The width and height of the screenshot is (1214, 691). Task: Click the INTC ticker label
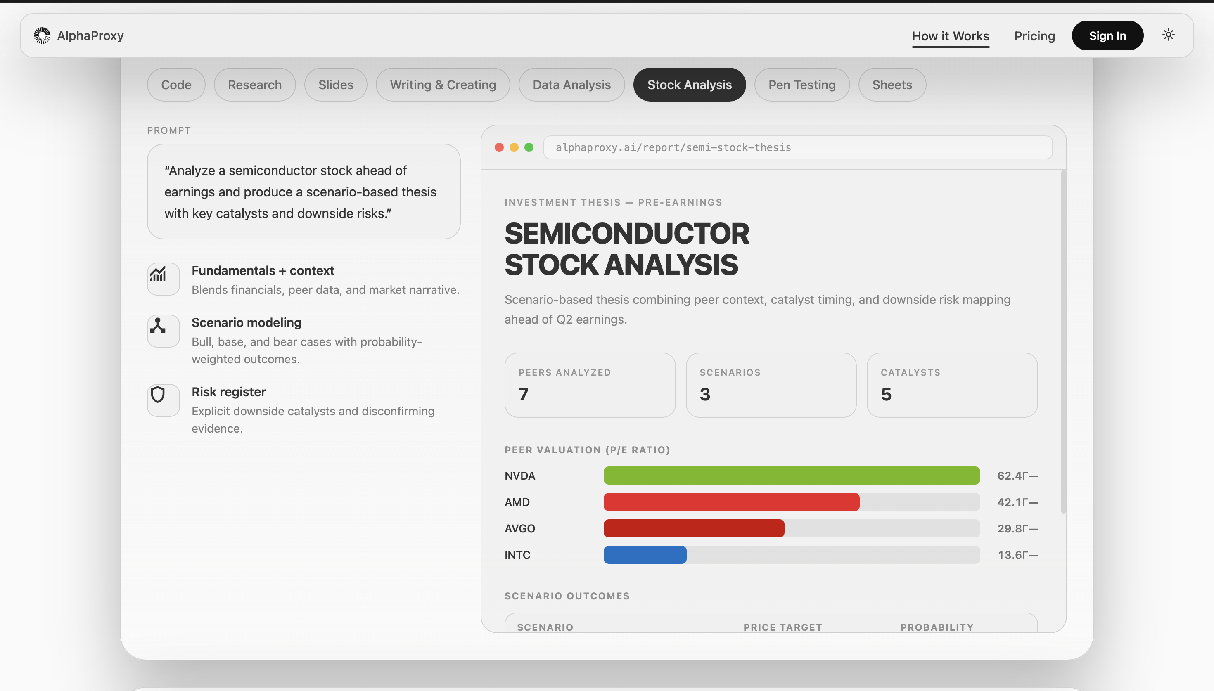click(x=517, y=555)
